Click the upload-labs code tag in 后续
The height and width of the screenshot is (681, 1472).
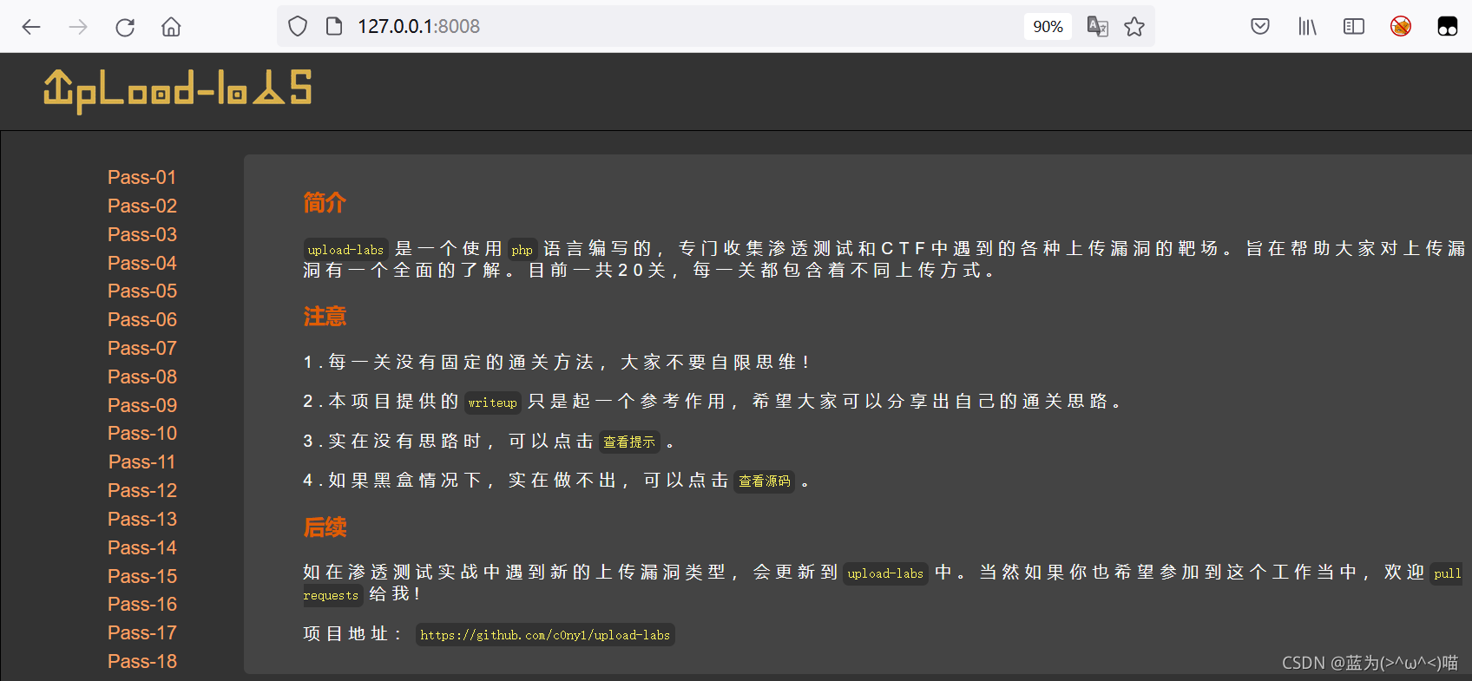coord(885,573)
